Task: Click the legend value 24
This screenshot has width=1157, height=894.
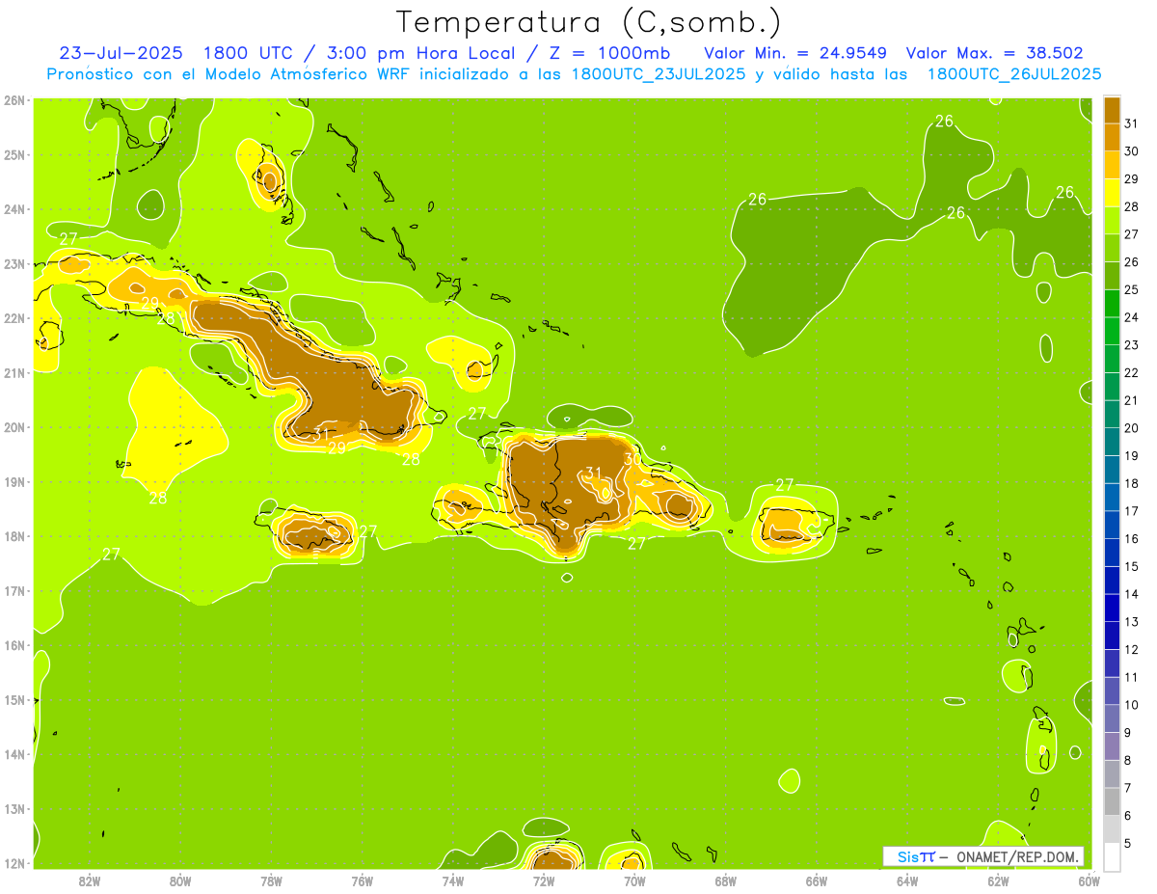Action: coord(1132,317)
